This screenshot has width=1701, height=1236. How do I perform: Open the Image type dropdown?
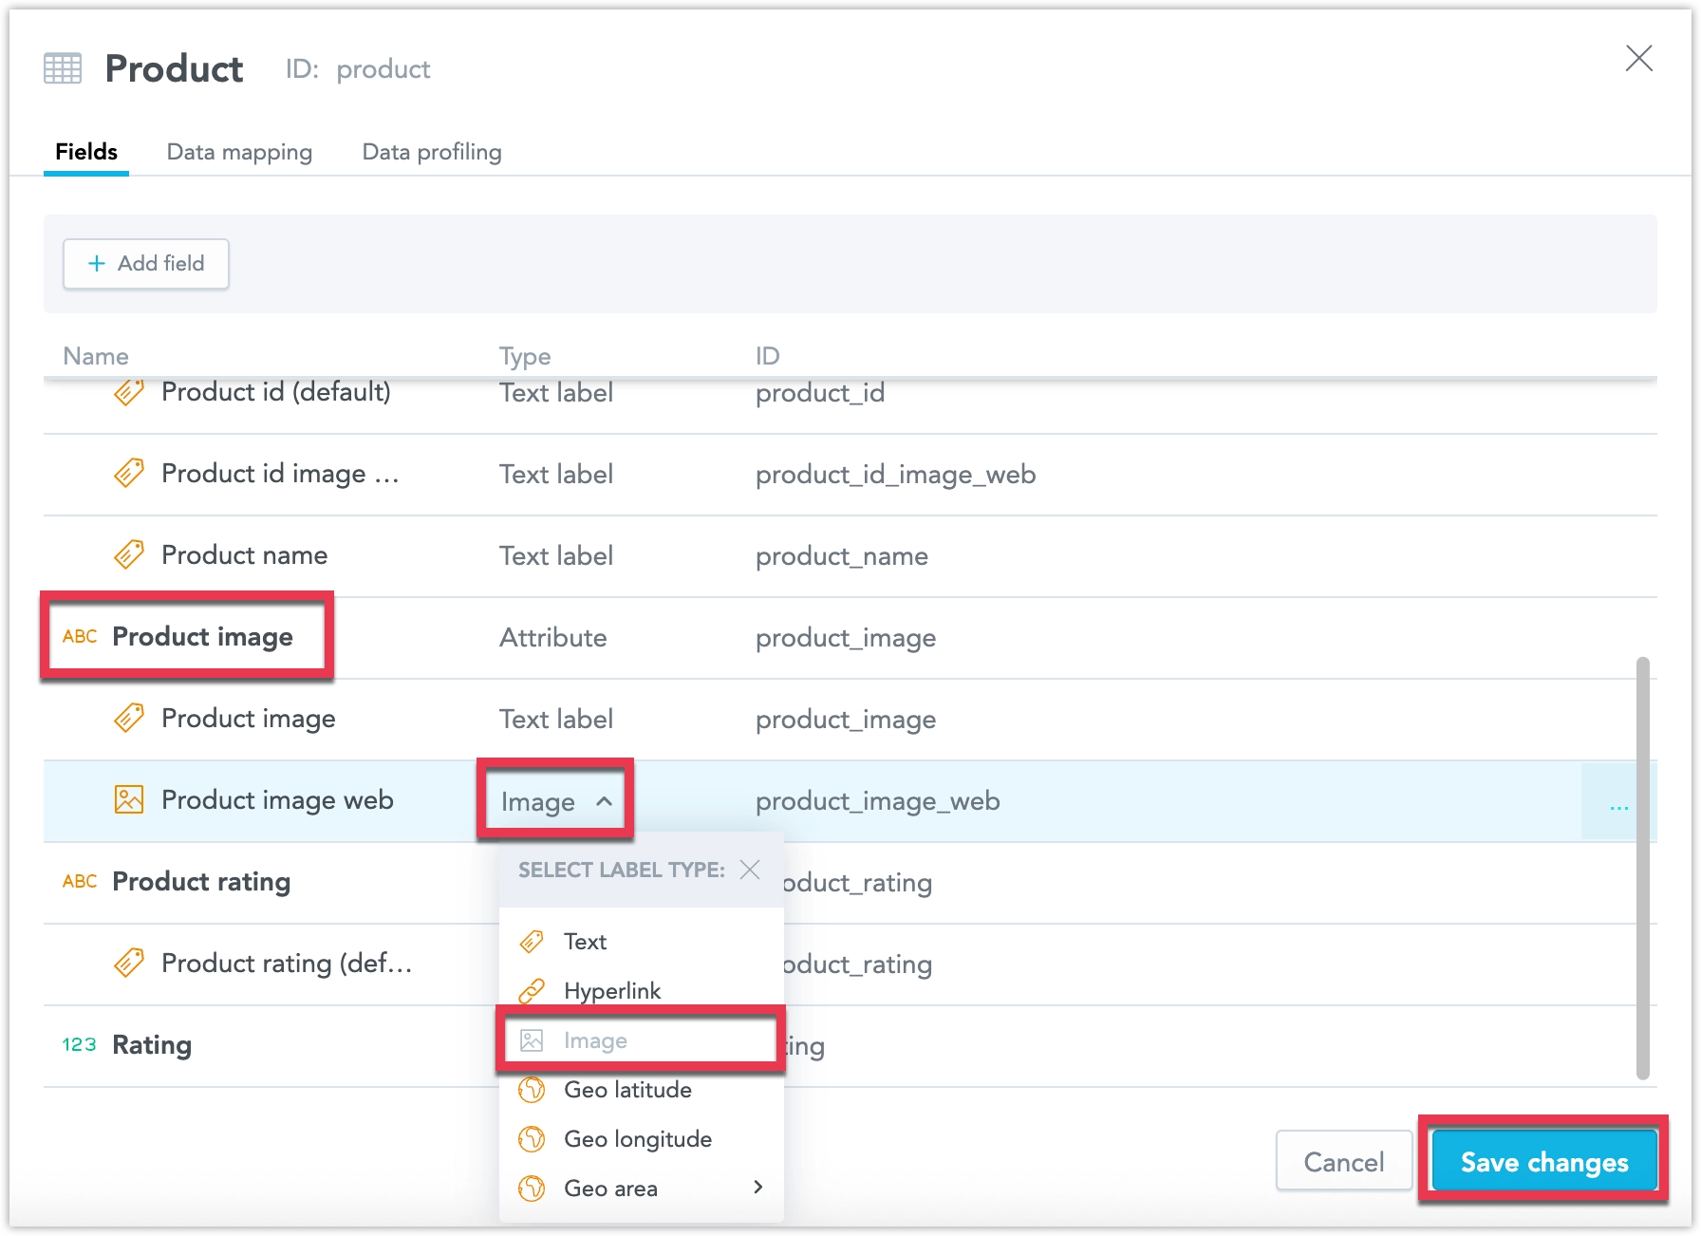tap(555, 802)
